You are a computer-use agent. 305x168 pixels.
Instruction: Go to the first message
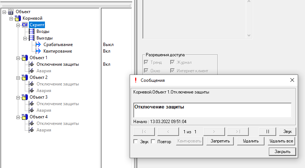(x=144, y=131)
